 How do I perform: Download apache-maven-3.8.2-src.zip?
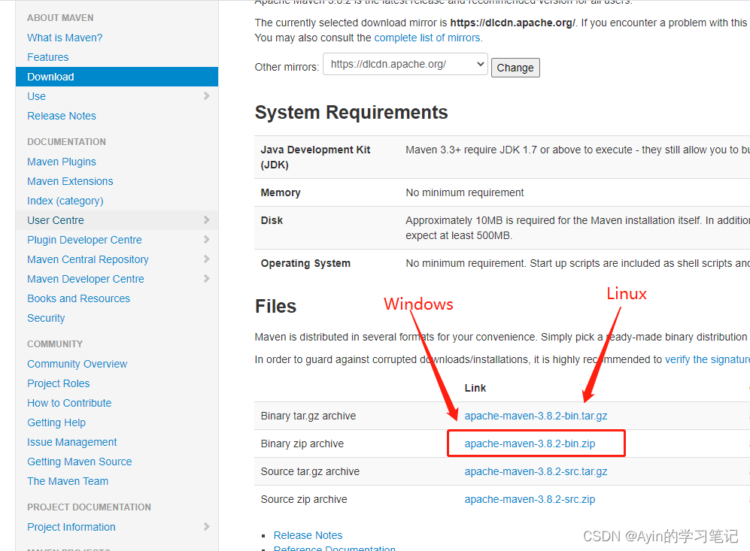[530, 499]
